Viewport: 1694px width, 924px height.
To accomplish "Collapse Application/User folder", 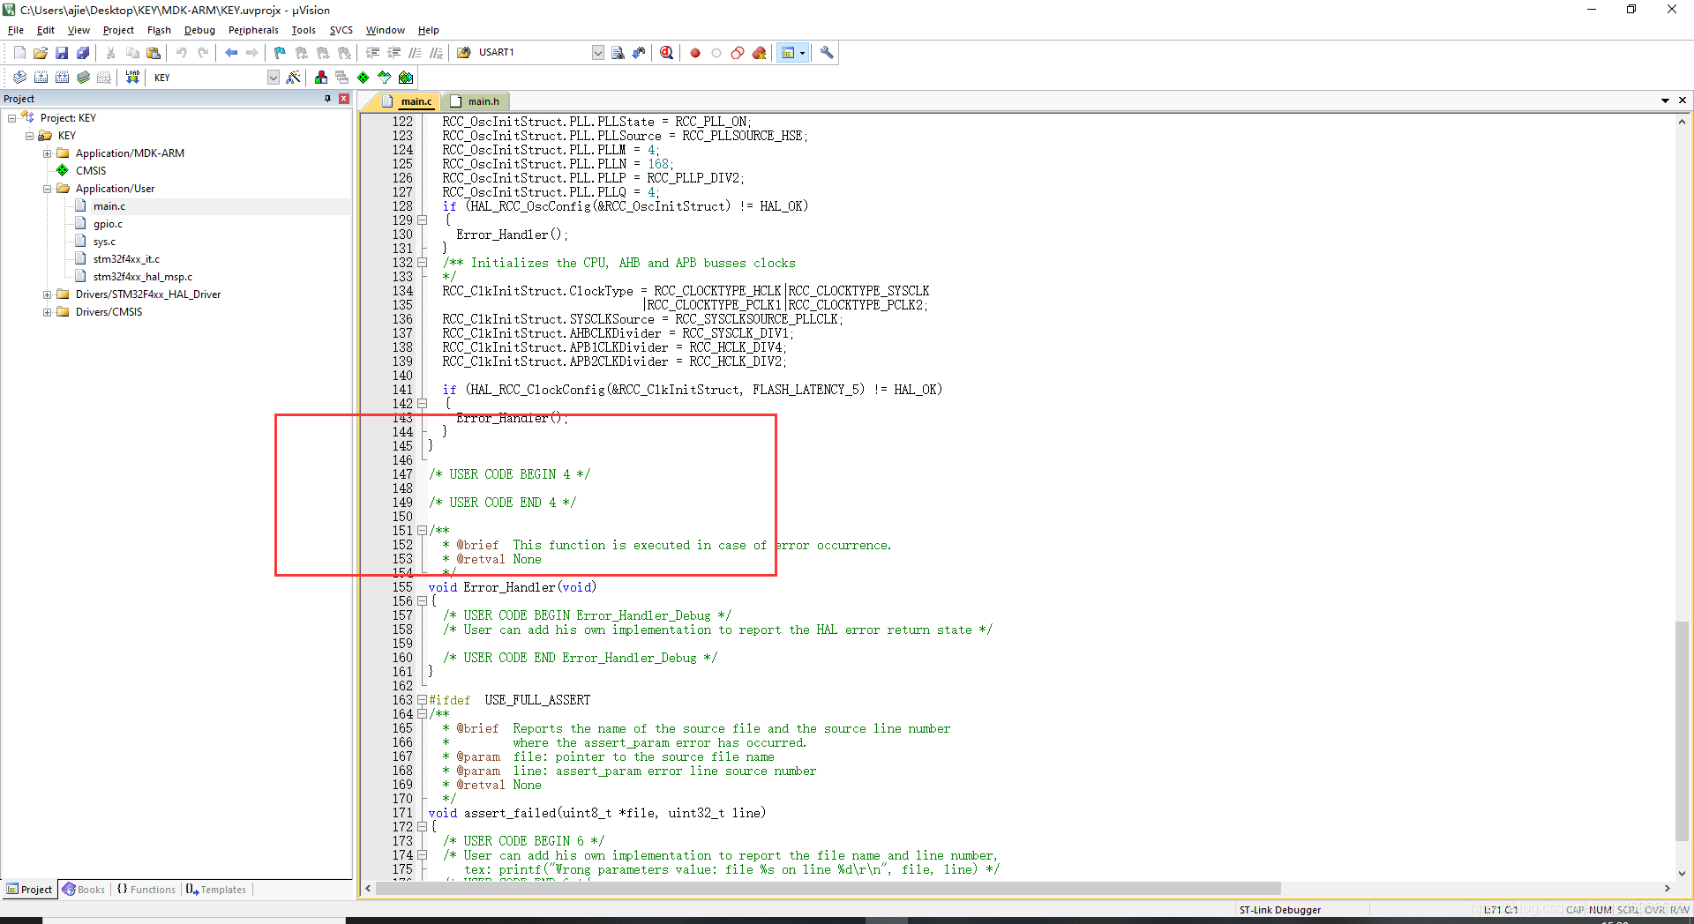I will point(47,189).
